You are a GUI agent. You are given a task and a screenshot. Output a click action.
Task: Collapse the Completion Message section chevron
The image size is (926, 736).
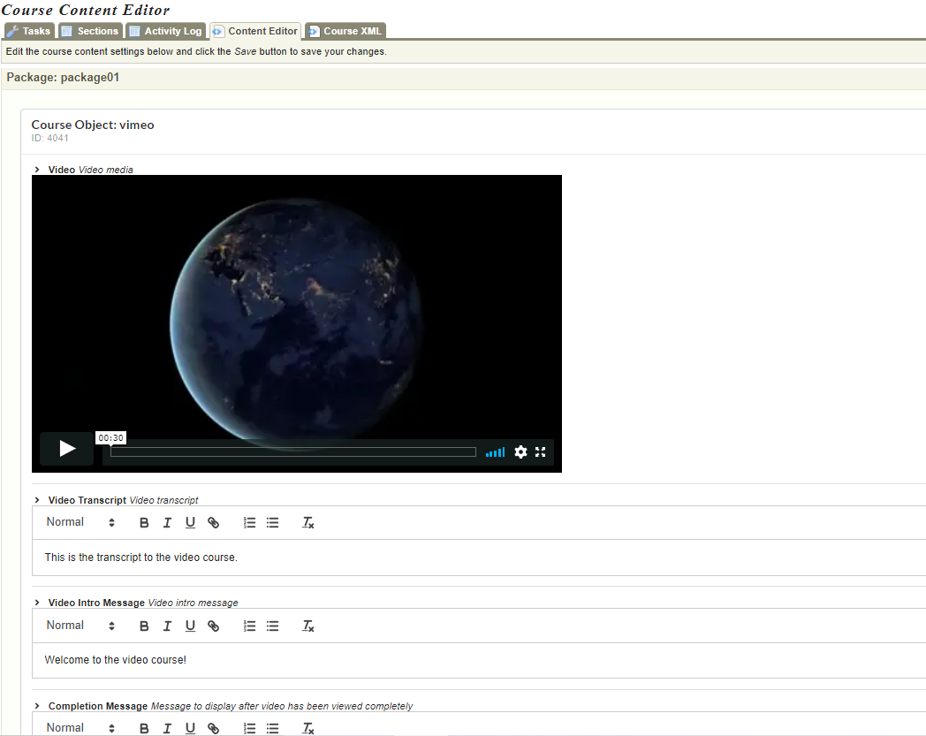click(x=37, y=706)
